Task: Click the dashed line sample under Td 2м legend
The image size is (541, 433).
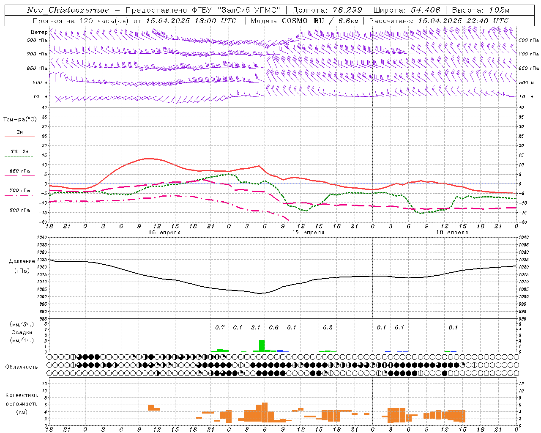Action: pos(19,156)
